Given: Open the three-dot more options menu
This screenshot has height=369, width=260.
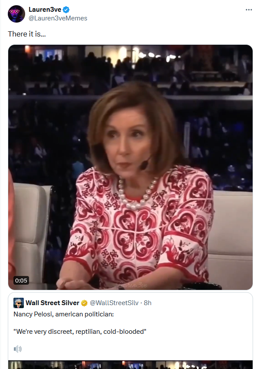Looking at the screenshot, I should tap(248, 10).
